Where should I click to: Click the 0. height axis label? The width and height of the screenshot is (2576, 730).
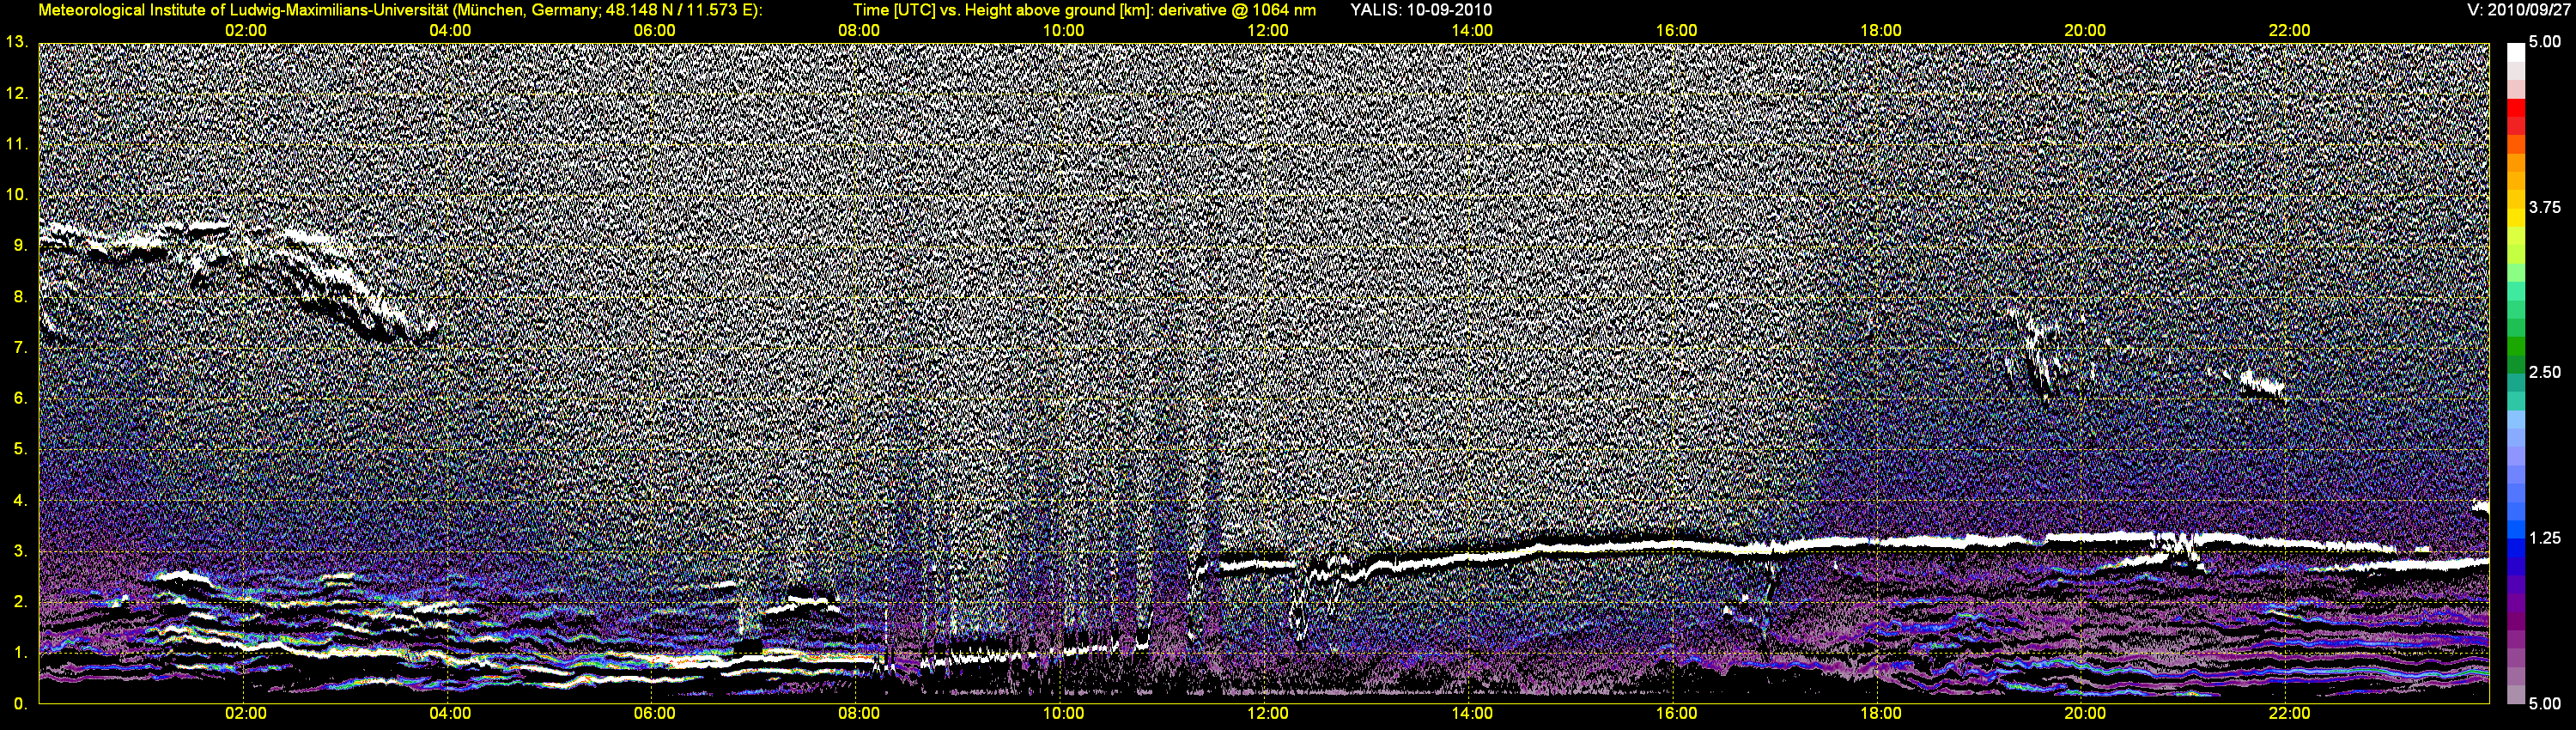[x=21, y=704]
